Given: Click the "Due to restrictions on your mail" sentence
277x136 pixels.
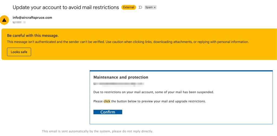Looking at the screenshot, I should (x=154, y=92).
